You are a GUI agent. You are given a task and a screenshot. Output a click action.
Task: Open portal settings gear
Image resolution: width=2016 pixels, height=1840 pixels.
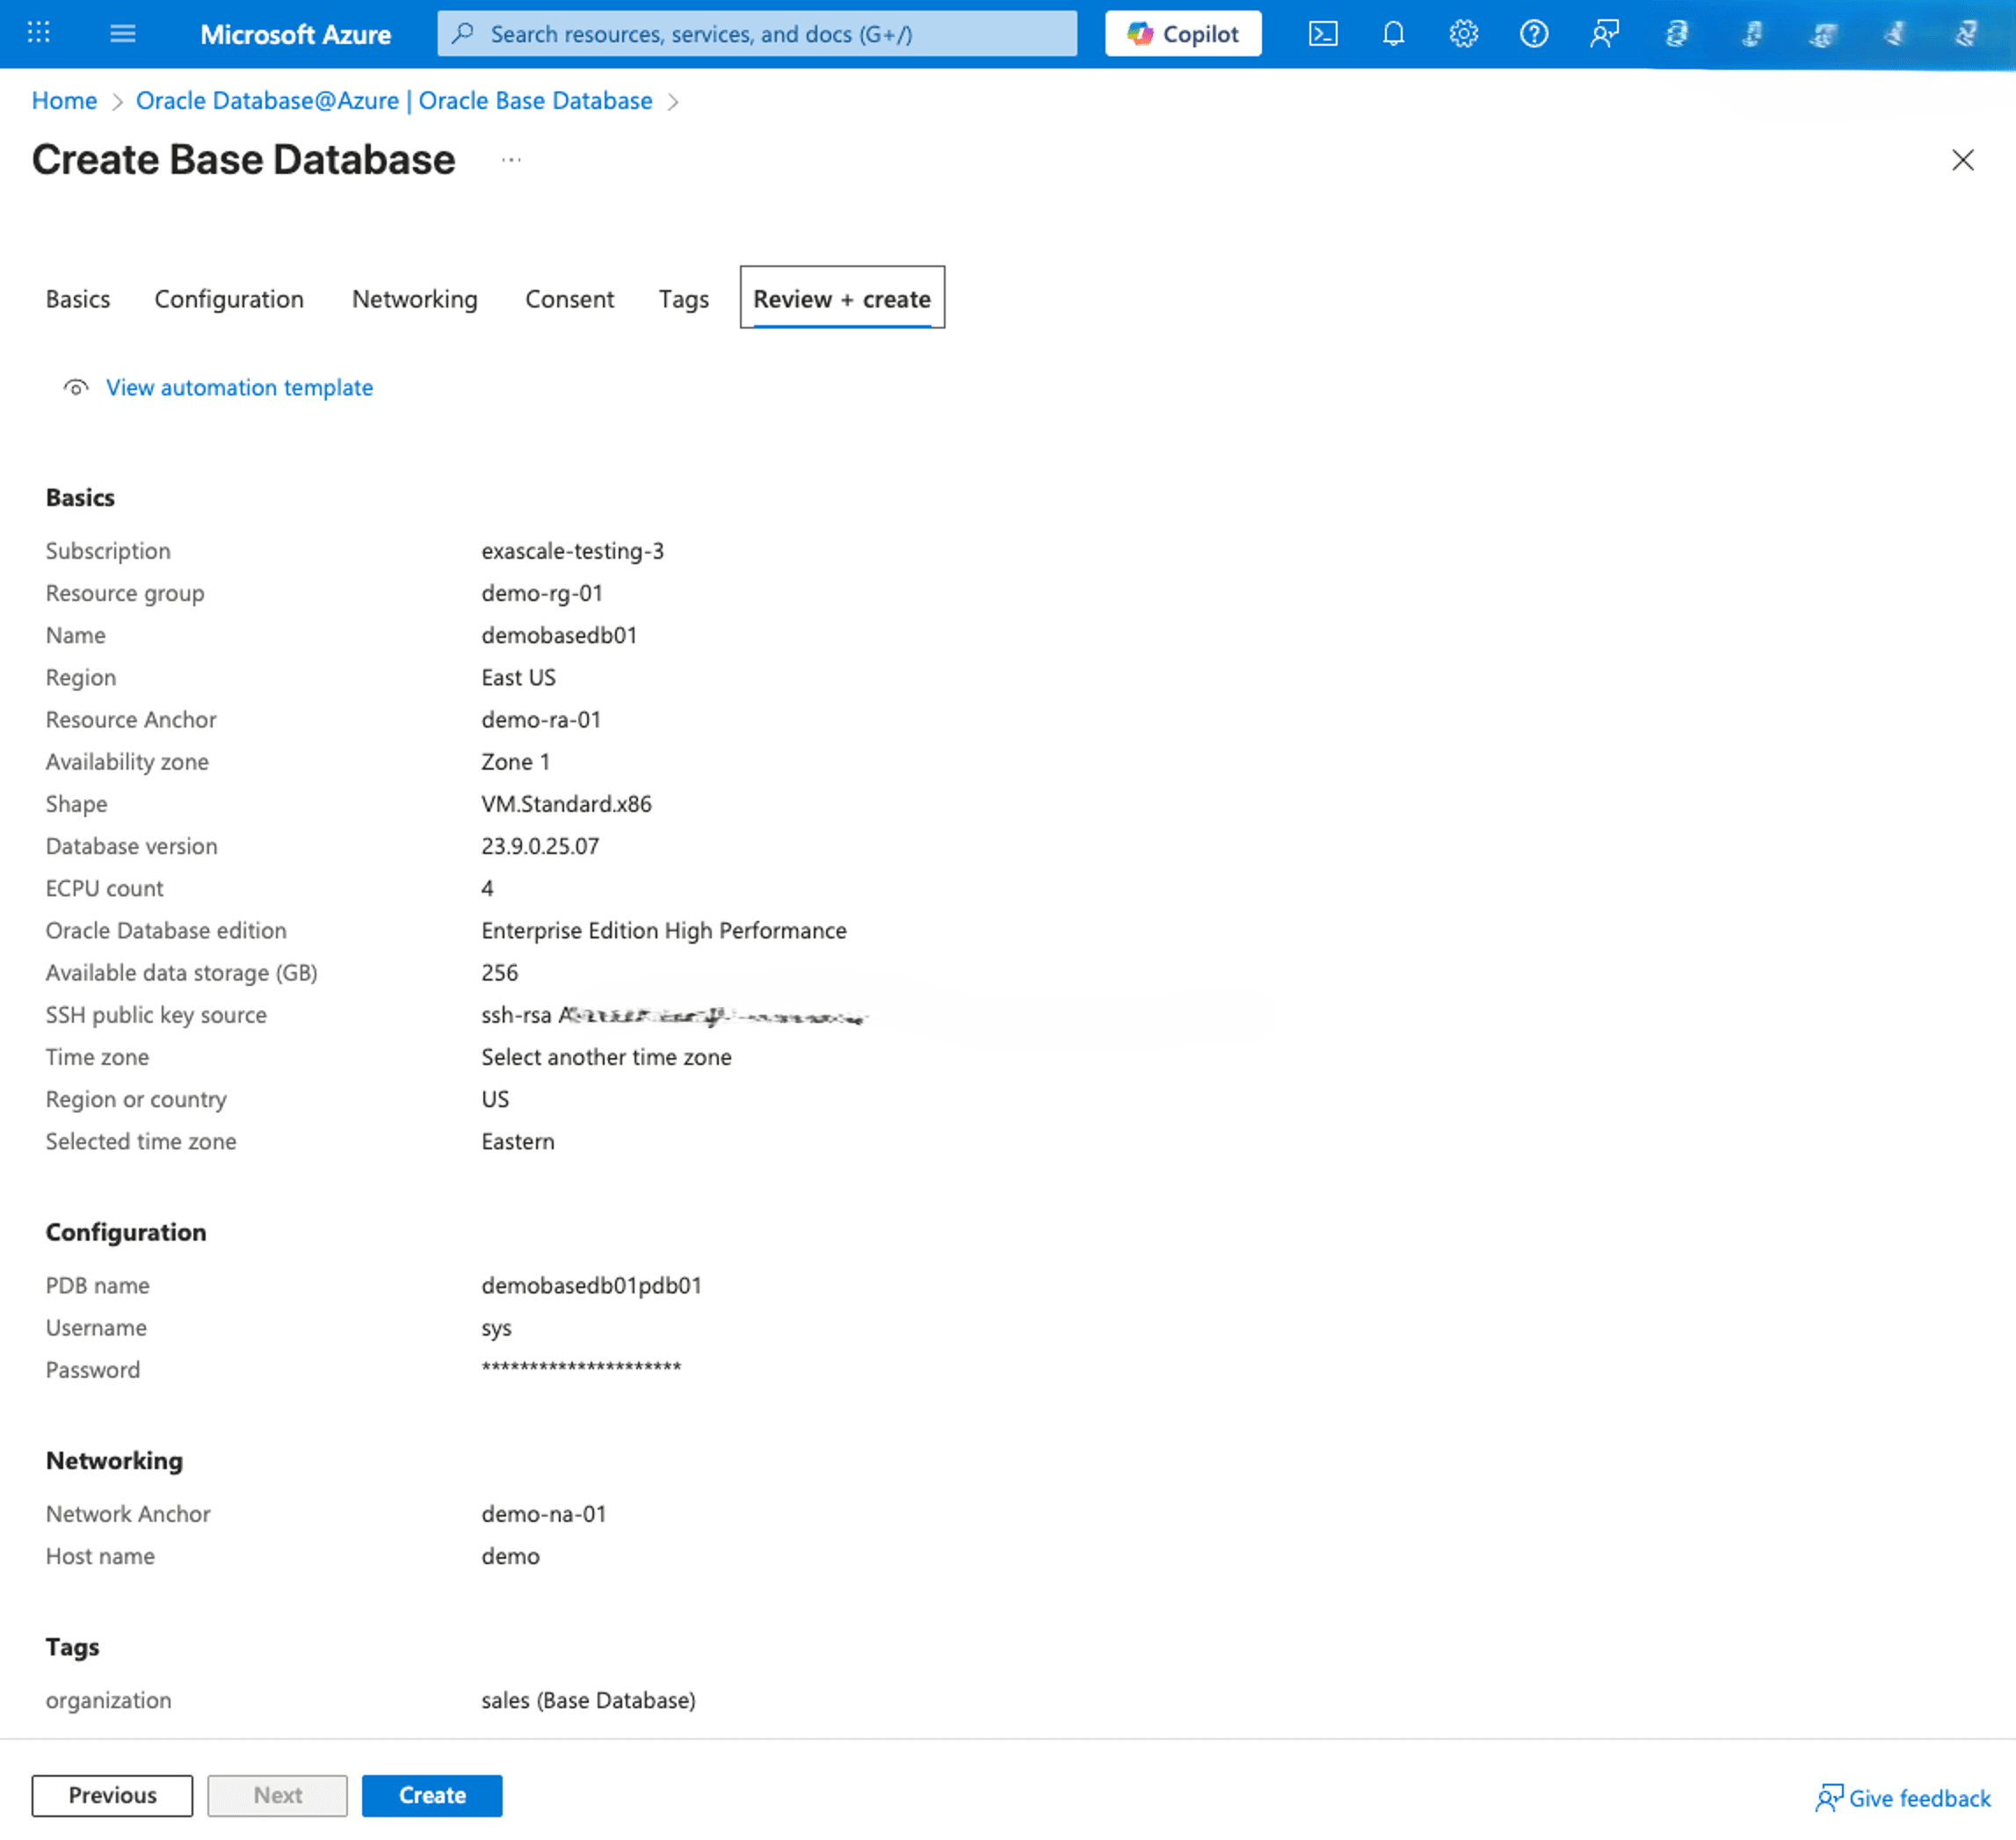[x=1463, y=33]
